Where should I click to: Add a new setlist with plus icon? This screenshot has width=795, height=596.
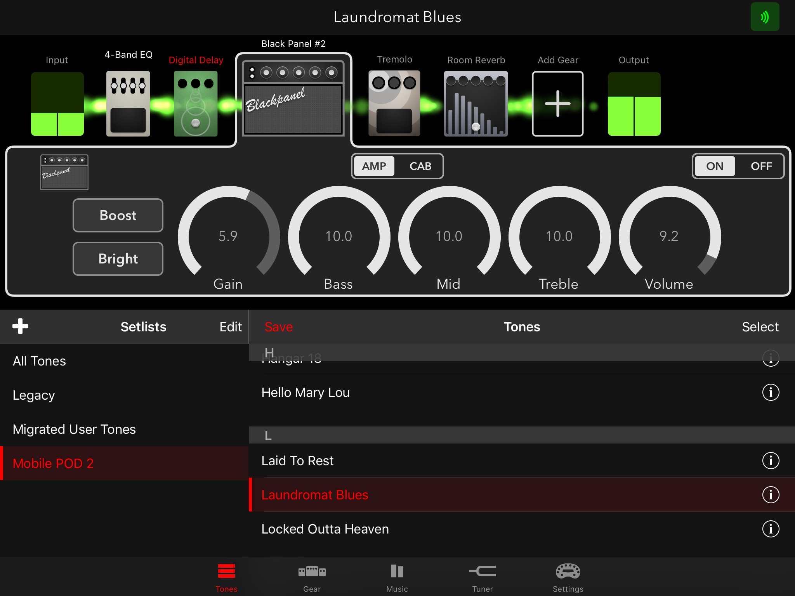click(20, 326)
